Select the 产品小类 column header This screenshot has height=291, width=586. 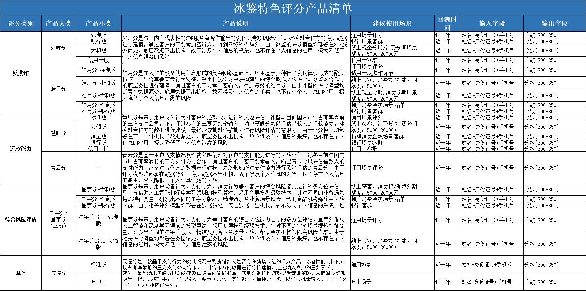[x=99, y=23]
